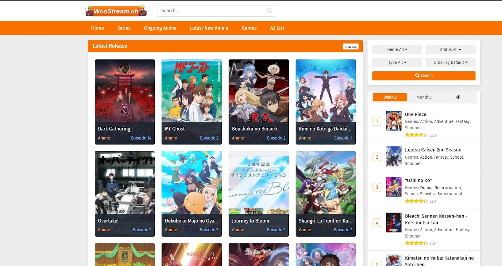502x266 pixels.
Task: Click the WcoStream.ch logo
Action: (116, 11)
